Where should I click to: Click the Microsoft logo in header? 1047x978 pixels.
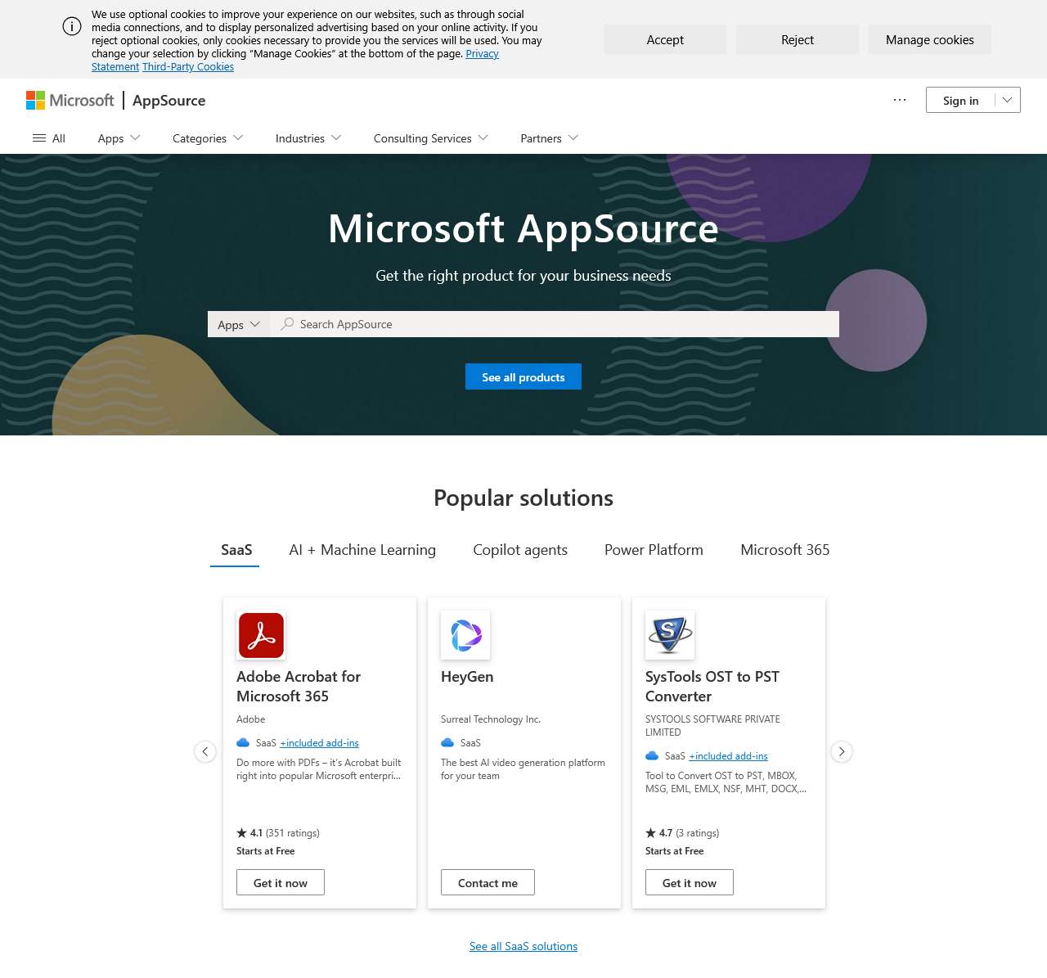point(70,101)
